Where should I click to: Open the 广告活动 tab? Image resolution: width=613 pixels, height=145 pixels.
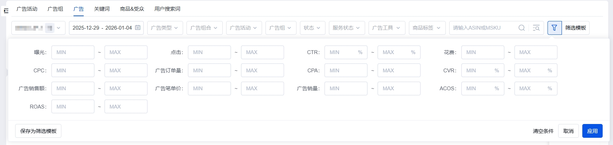point(27,9)
